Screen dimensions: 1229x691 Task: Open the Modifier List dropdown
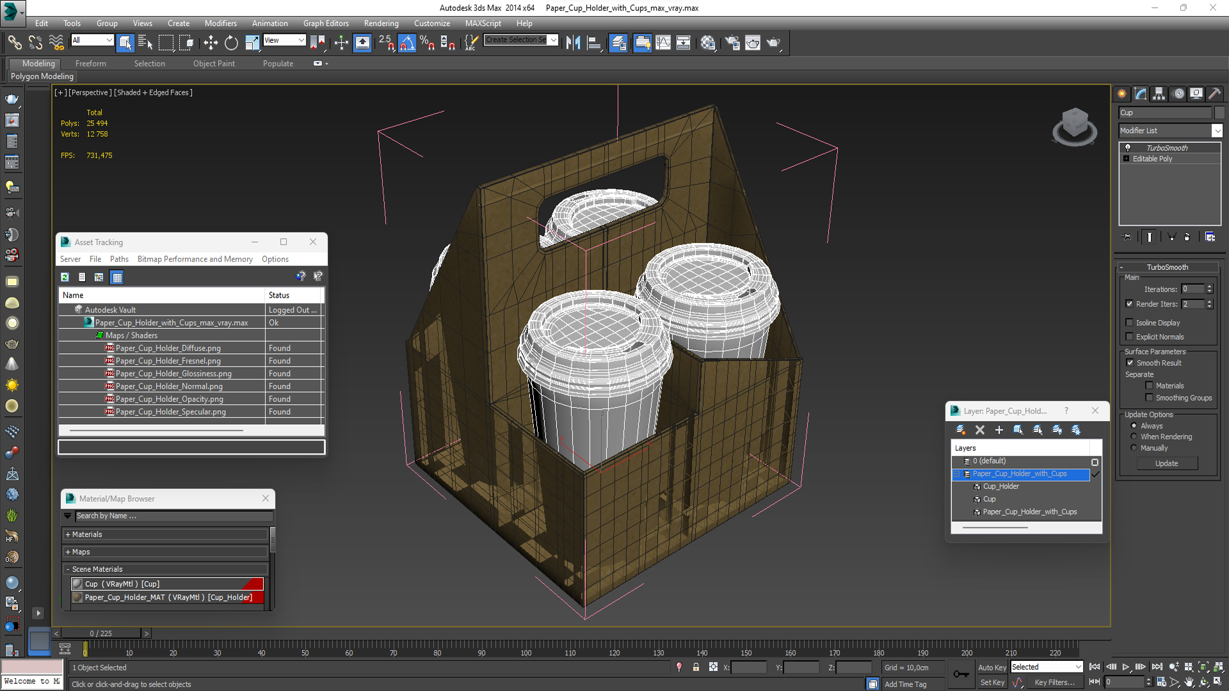pyautogui.click(x=1217, y=131)
